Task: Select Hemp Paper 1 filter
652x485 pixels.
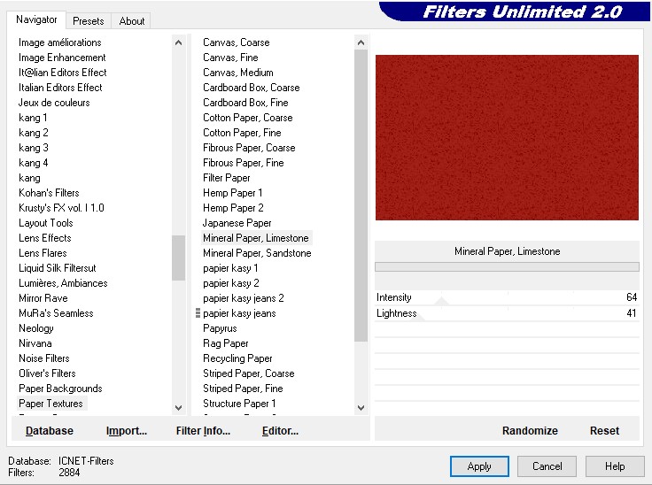Action: point(232,192)
